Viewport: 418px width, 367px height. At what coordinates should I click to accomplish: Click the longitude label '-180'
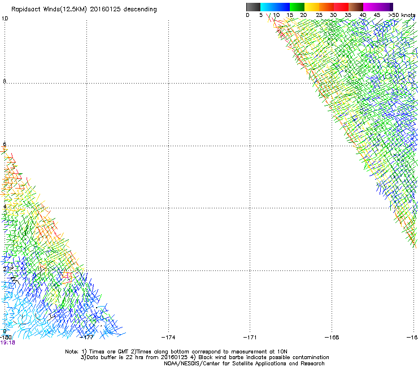6,338
